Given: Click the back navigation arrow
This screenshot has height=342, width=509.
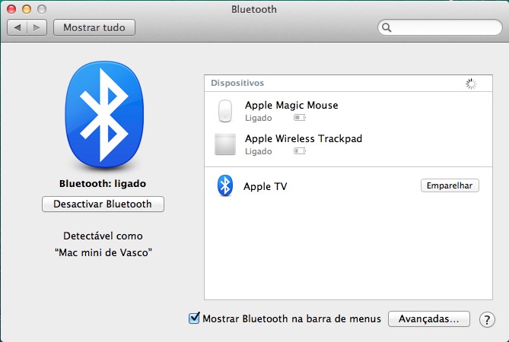Looking at the screenshot, I should pyautogui.click(x=17, y=27).
